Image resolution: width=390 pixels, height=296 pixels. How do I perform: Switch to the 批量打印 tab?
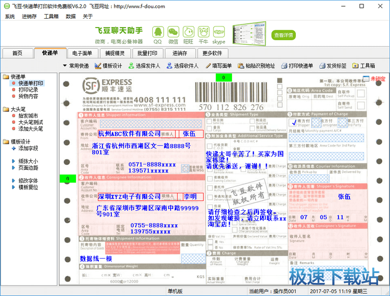click(x=148, y=53)
